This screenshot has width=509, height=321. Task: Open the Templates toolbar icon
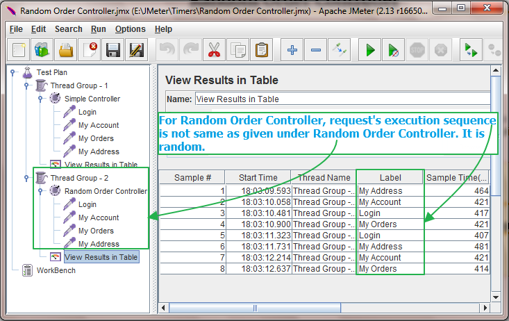coord(42,50)
